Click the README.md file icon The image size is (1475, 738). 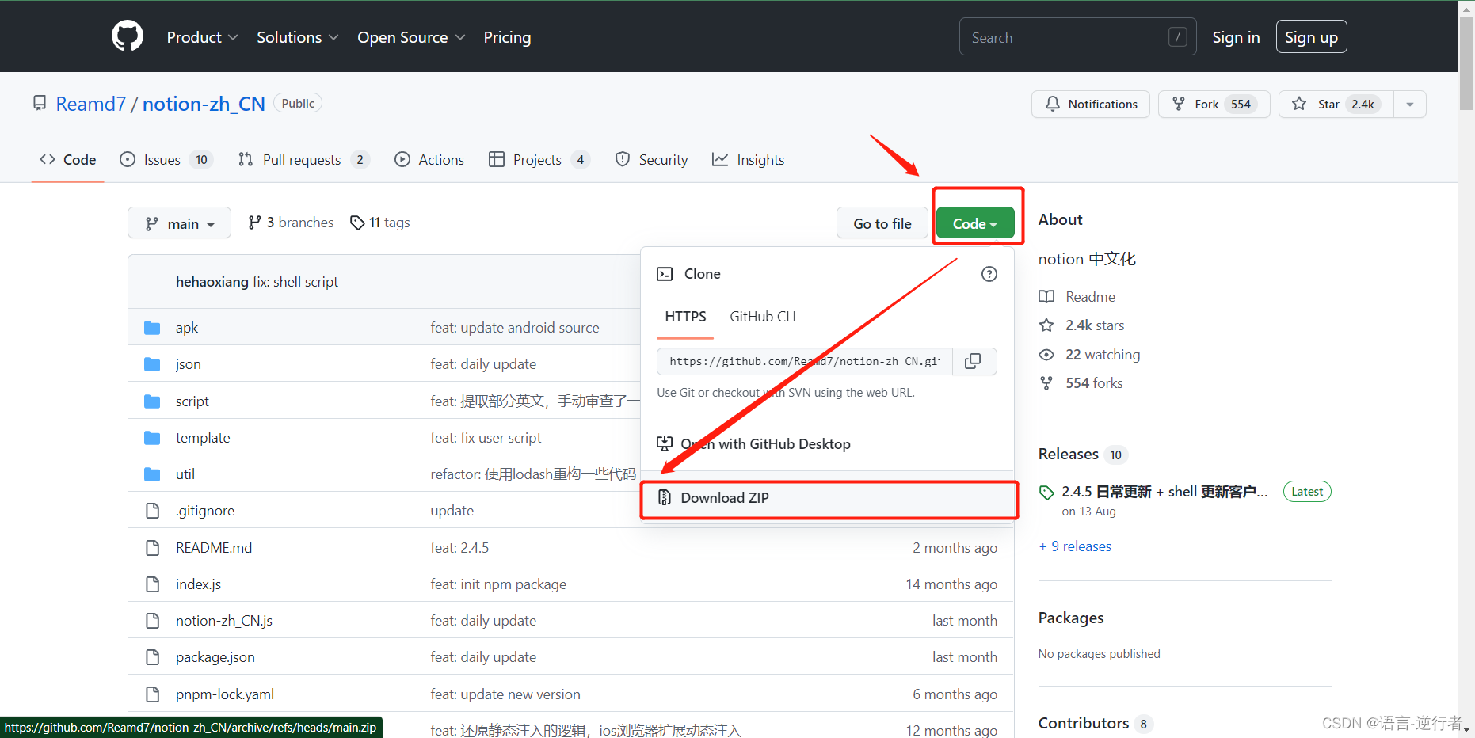152,548
